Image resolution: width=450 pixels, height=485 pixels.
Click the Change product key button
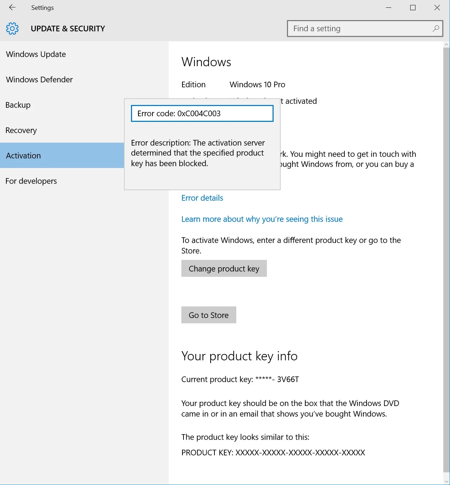tap(224, 269)
